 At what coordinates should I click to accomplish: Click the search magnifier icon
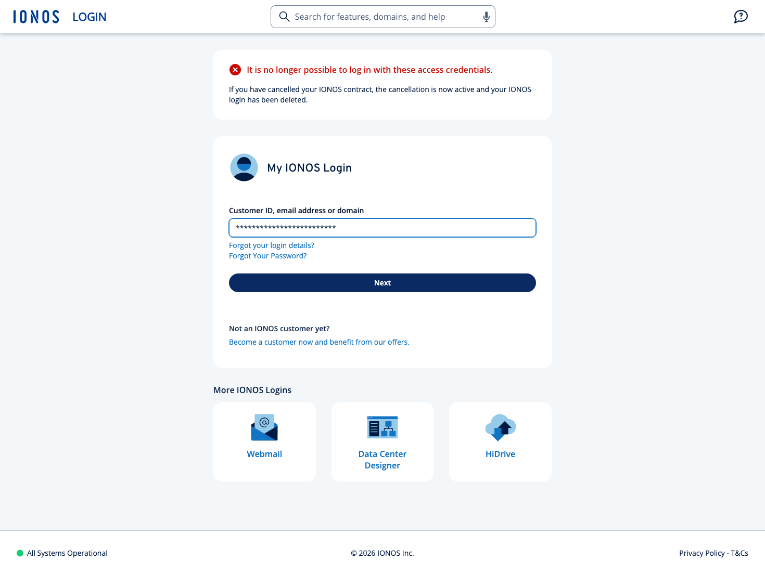point(284,17)
